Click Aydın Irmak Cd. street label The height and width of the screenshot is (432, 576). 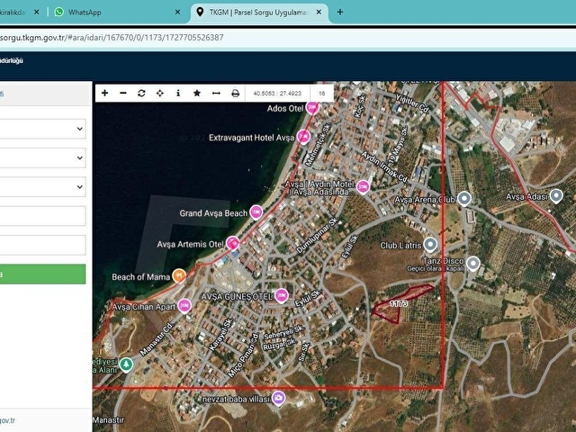(384, 166)
